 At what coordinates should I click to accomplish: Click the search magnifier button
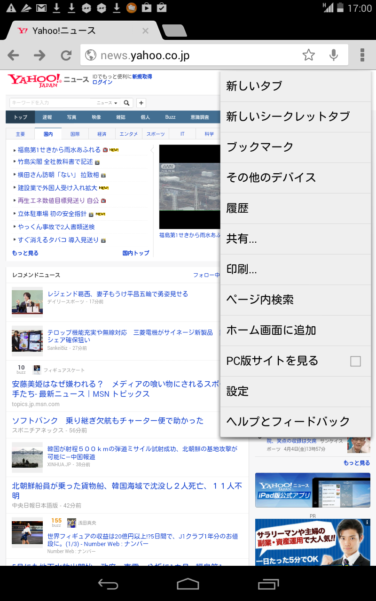pos(127,103)
